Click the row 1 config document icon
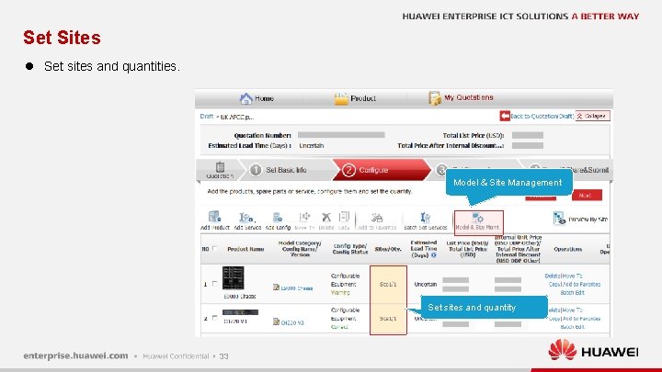Image resolution: width=662 pixels, height=372 pixels. tap(276, 287)
